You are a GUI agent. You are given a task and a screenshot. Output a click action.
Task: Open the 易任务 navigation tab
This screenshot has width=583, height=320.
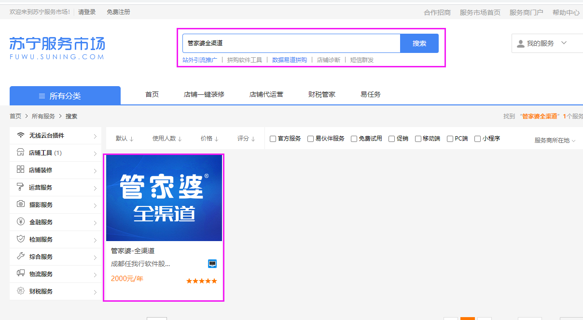point(371,94)
